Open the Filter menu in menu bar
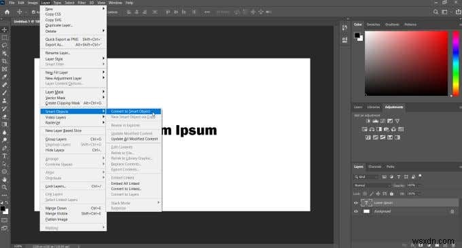The image size is (462, 248). [x=82, y=3]
